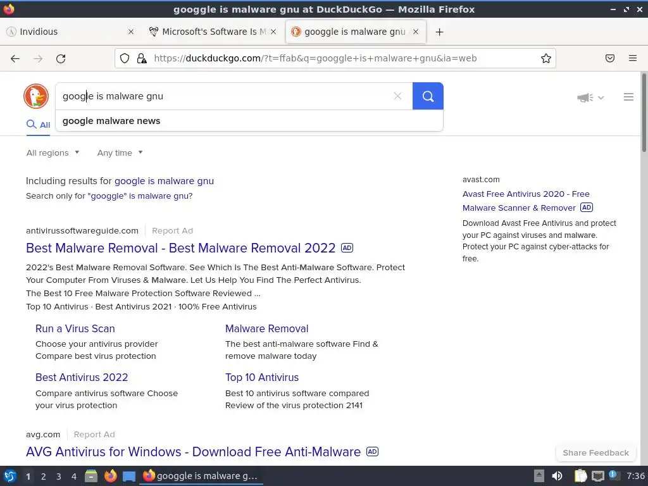Screen dimensions: 648x486
Task: Switch to the Invidious tab
Action: pyautogui.click(x=70, y=32)
